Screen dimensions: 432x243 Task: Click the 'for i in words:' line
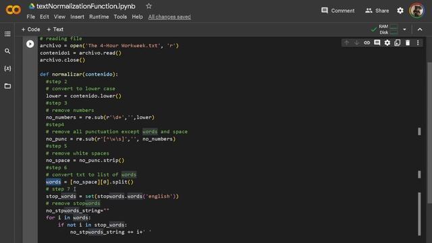pyautogui.click(x=68, y=217)
